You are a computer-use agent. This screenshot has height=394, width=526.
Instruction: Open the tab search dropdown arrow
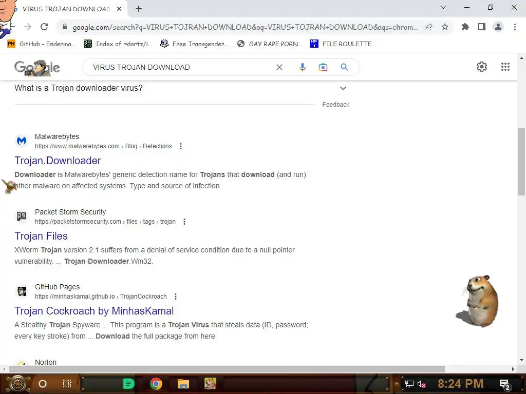pos(443,7)
